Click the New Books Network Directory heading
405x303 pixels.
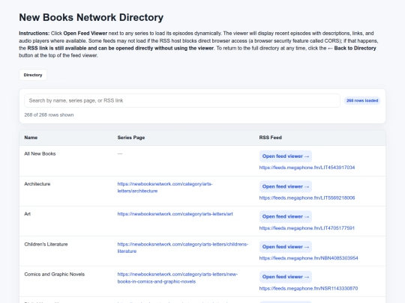point(91,17)
